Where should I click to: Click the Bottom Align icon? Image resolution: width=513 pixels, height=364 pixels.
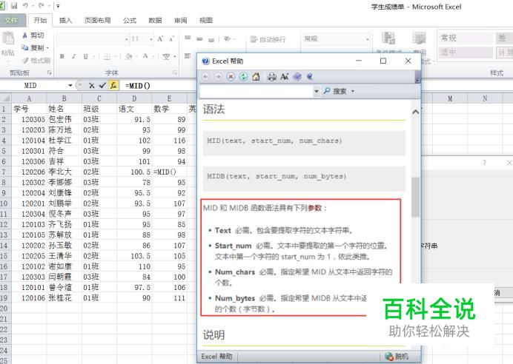211,38
